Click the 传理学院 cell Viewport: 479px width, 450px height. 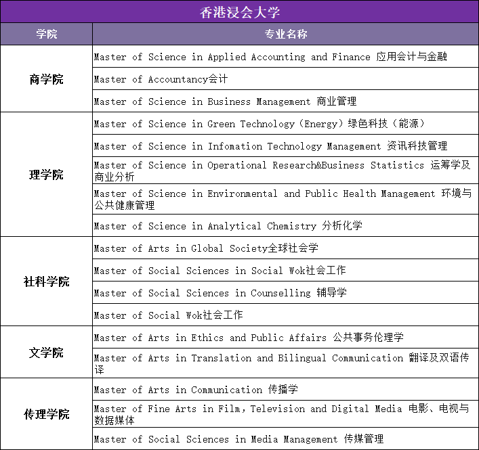47,414
